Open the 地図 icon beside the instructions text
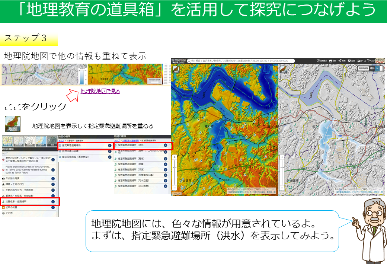387x268 pixels. tap(13, 124)
